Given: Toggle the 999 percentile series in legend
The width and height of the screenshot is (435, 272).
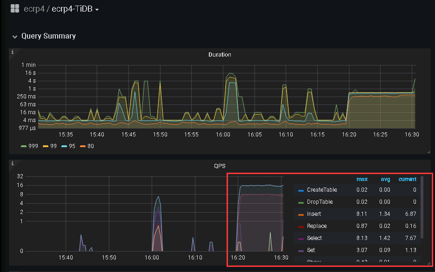Looking at the screenshot, I should click(x=29, y=146).
